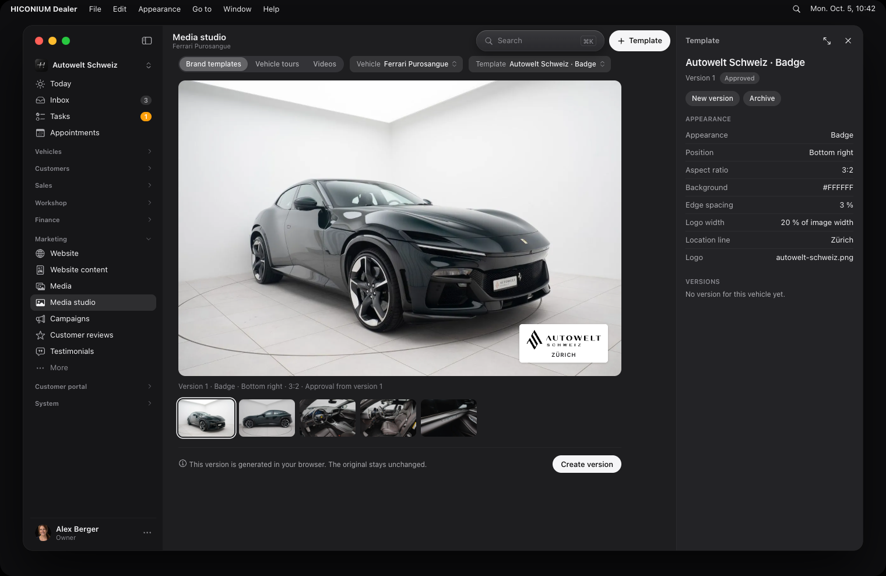Switch to the Vehicle tours tab
The image size is (886, 576).
click(x=277, y=64)
